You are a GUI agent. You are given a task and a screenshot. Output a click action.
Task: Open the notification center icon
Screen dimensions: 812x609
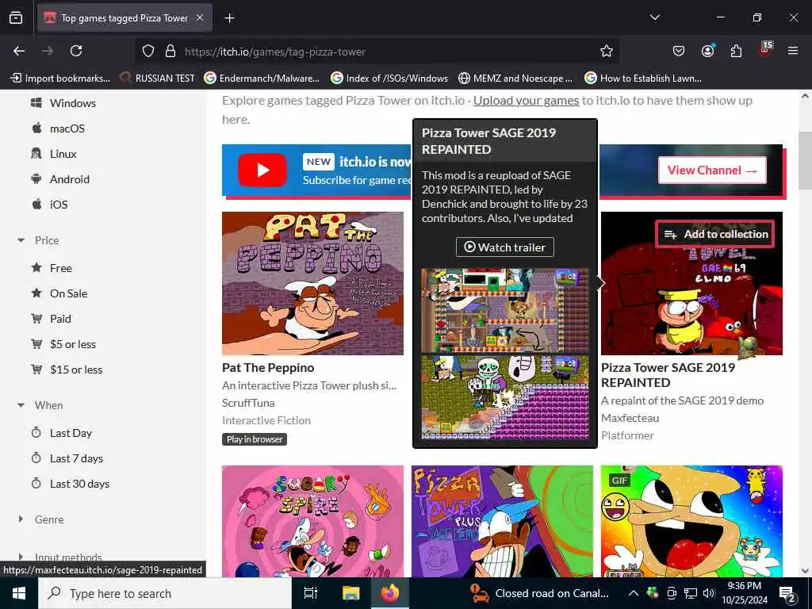(x=787, y=594)
